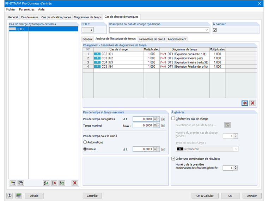Click the Temps maximal 0.5000 field

point(143,125)
